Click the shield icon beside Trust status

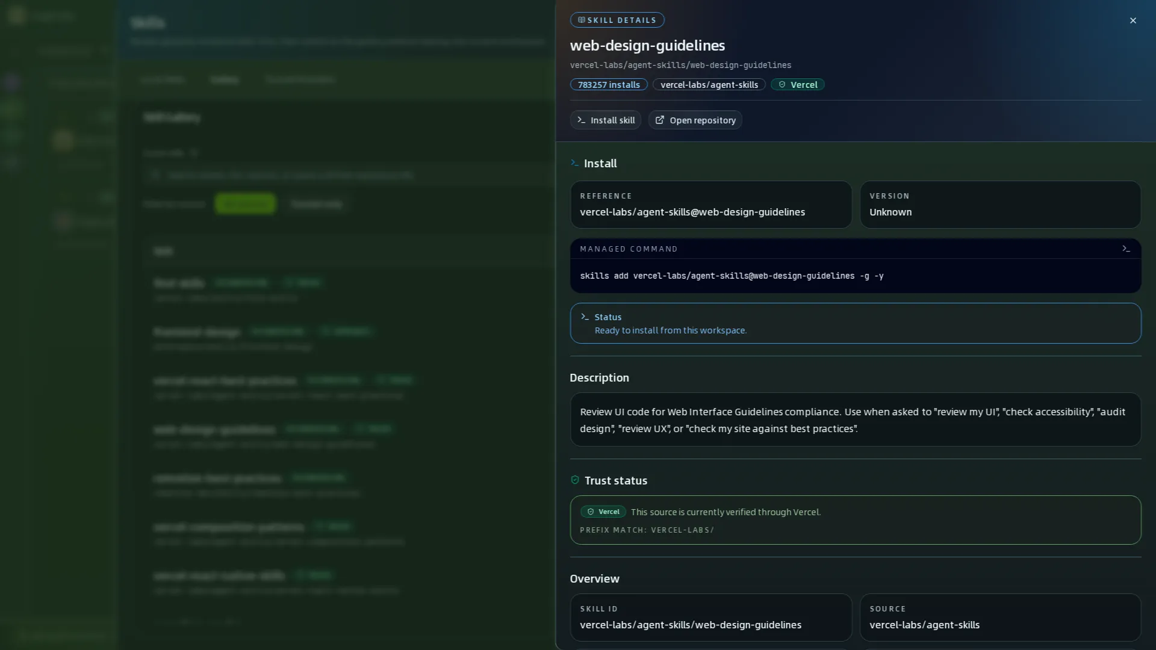pyautogui.click(x=574, y=480)
